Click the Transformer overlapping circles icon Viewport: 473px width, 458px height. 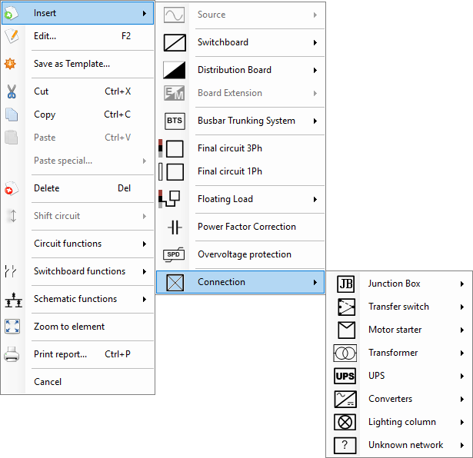coord(345,353)
